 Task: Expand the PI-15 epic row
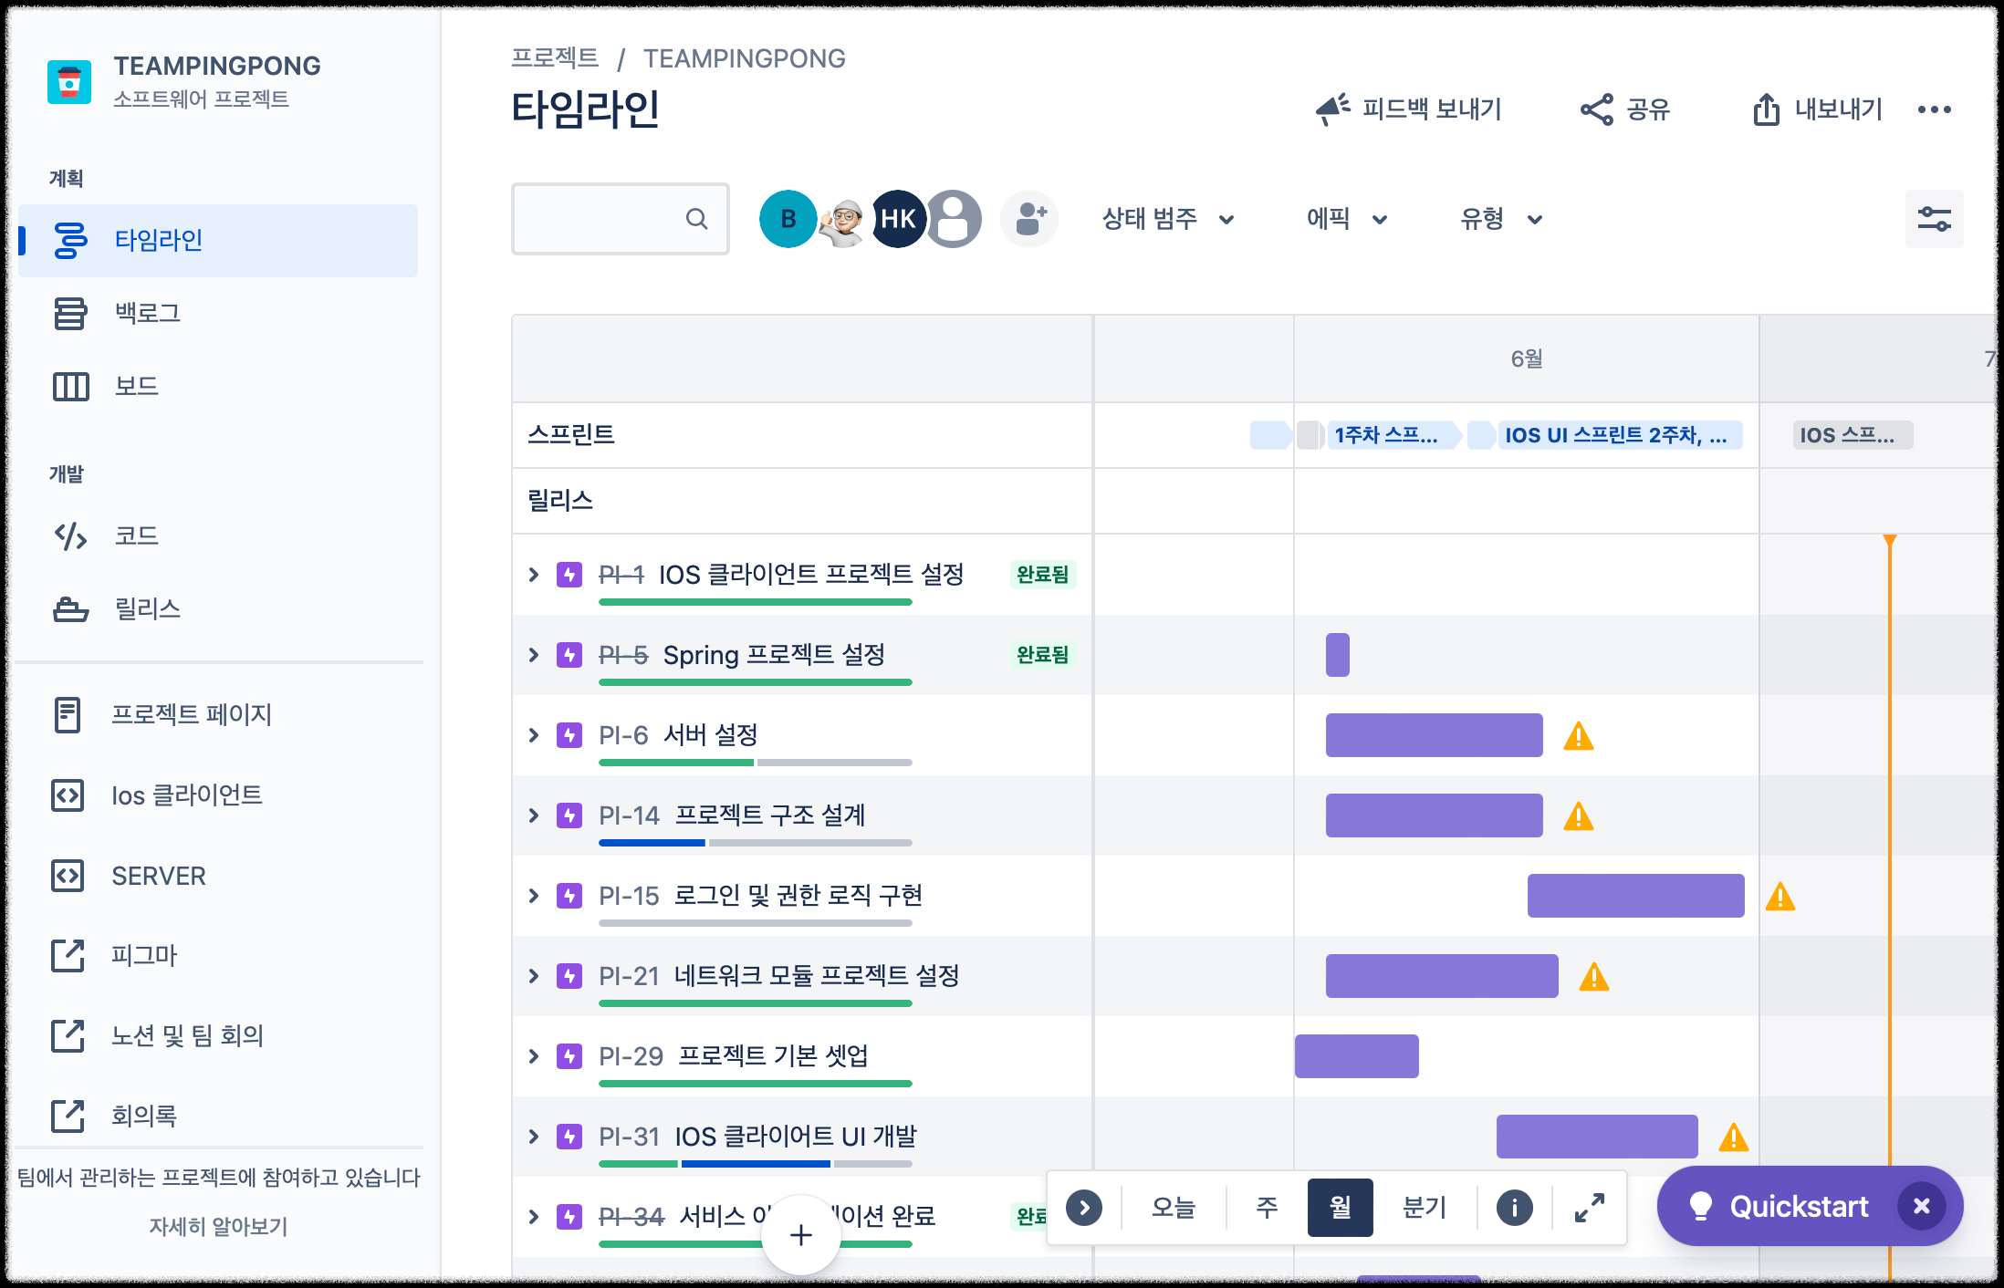(534, 896)
